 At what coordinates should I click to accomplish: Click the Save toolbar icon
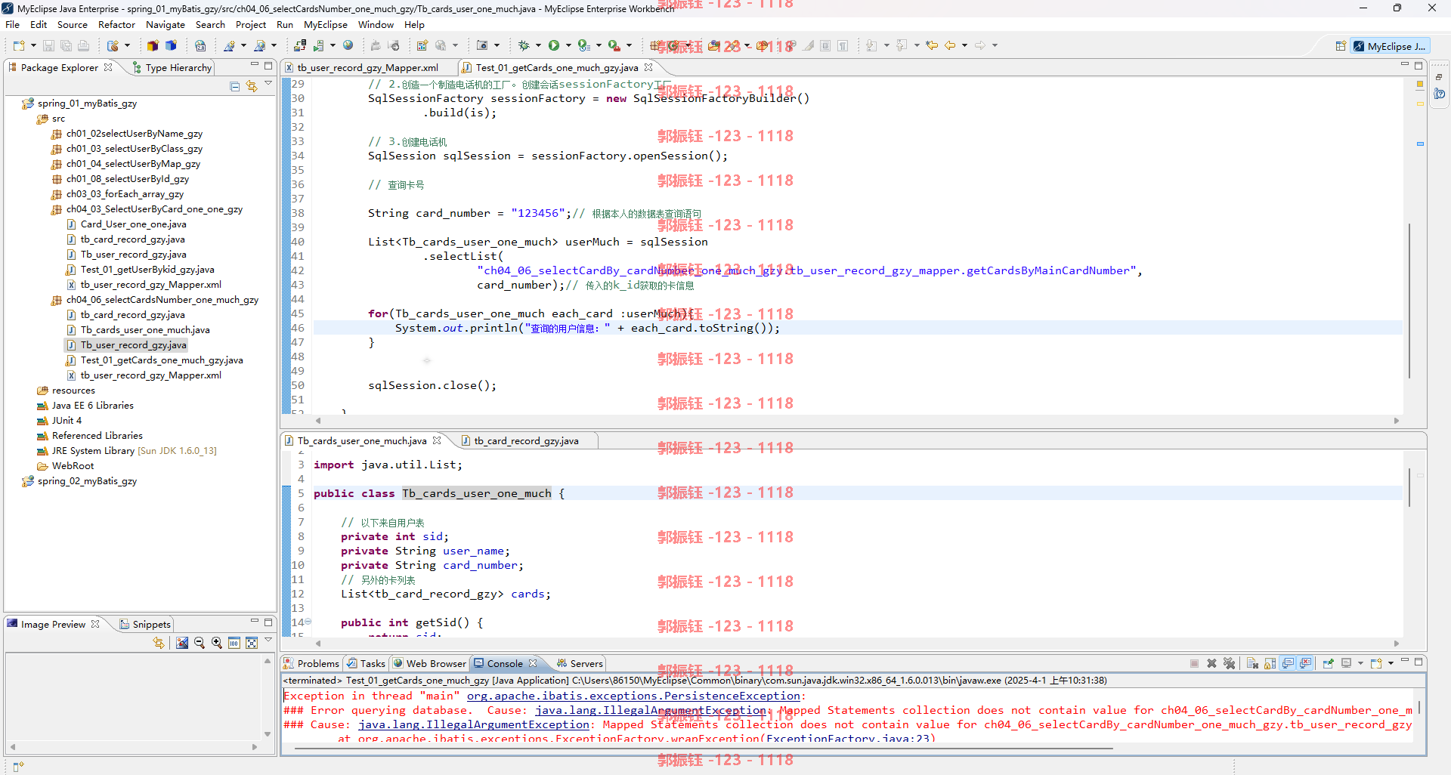[x=48, y=46]
